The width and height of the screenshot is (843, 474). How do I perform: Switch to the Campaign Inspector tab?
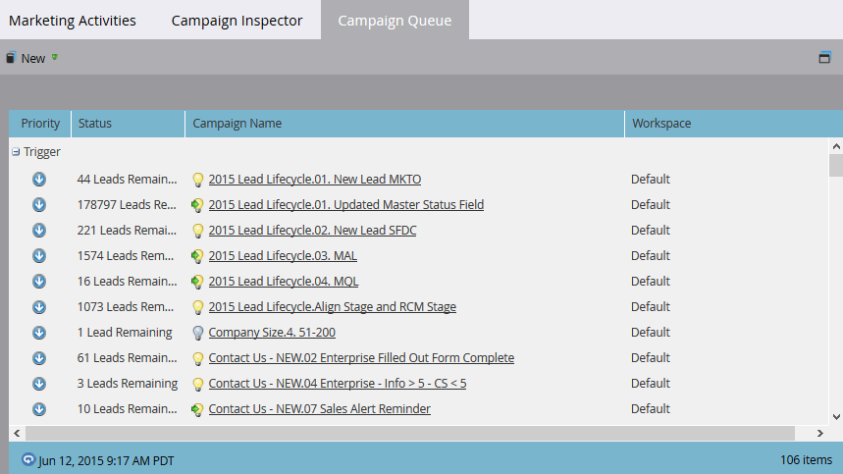point(237,21)
